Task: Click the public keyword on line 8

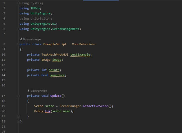Action: pos(25,44)
